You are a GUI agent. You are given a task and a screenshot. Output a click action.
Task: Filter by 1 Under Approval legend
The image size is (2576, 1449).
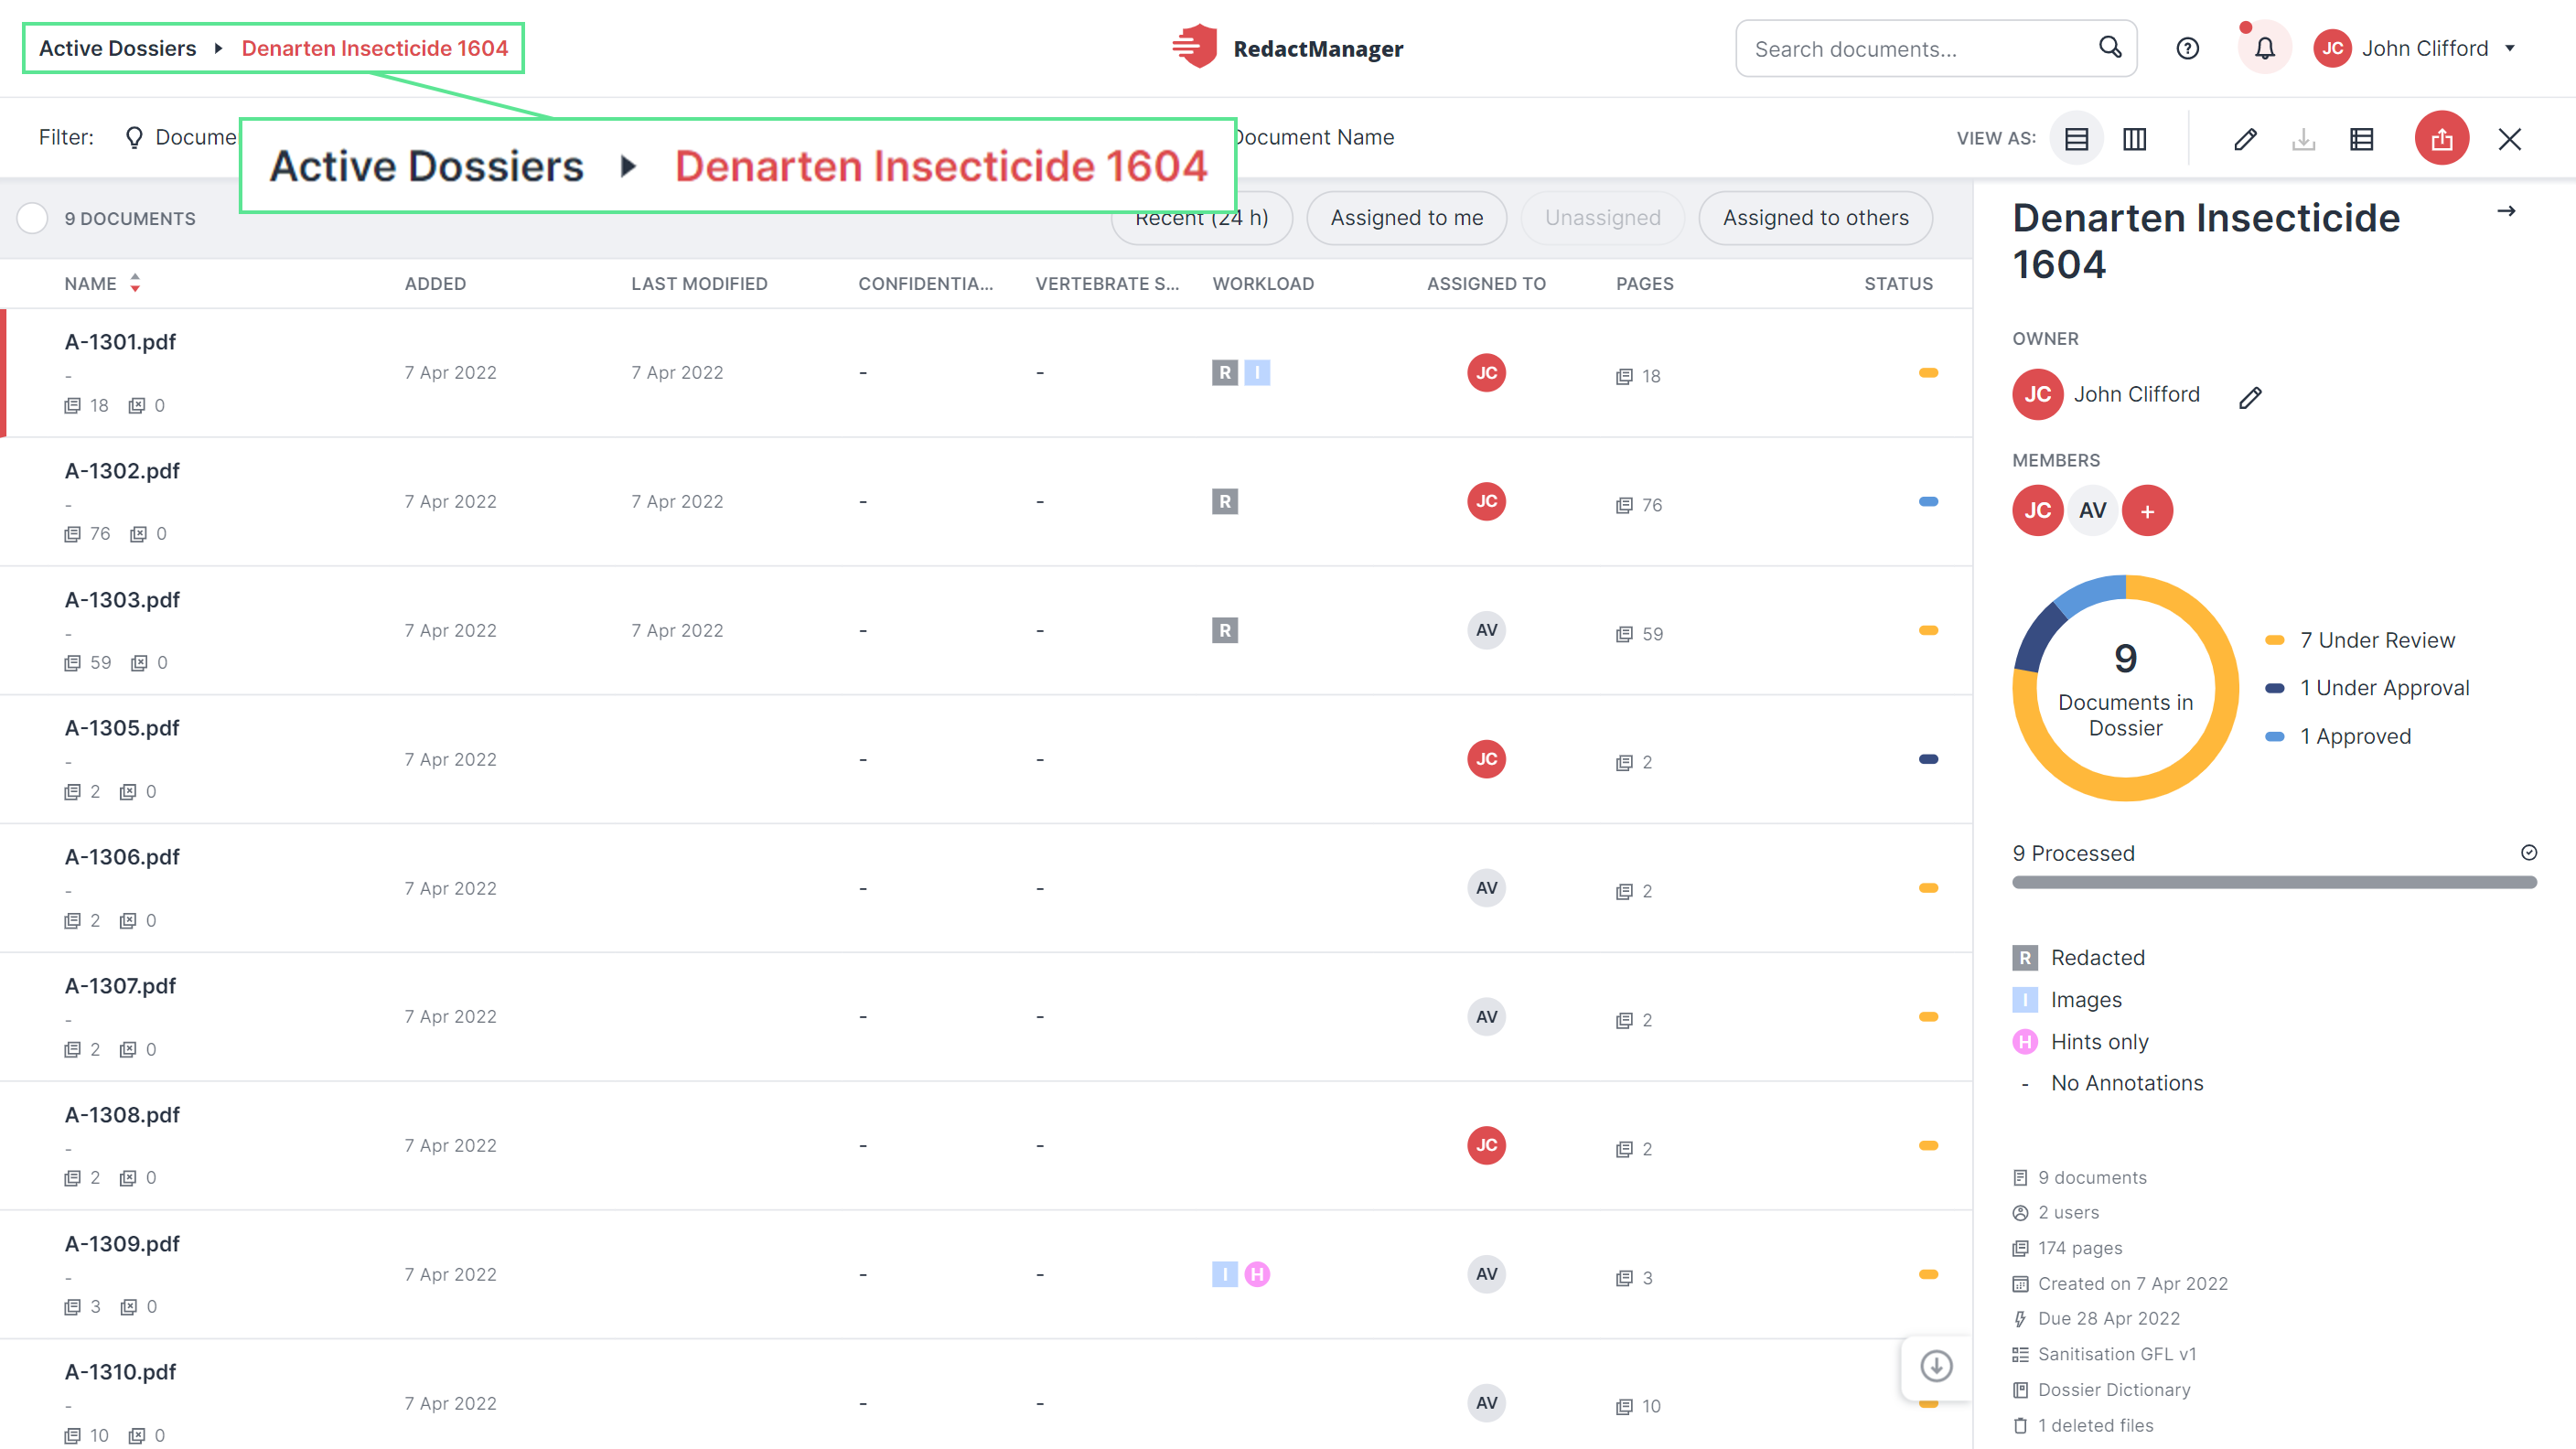(x=2366, y=689)
